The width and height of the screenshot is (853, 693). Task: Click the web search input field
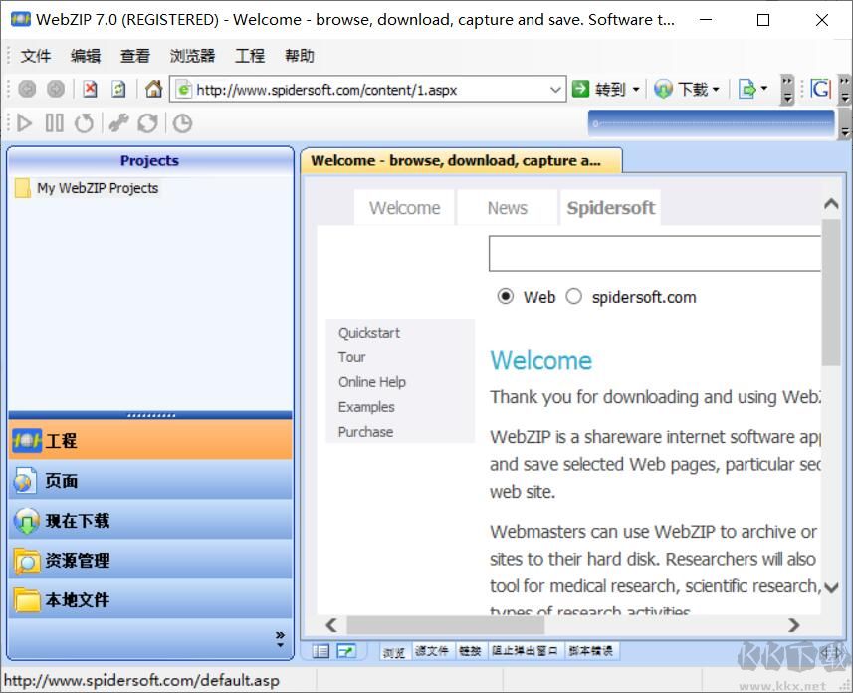[x=655, y=253]
